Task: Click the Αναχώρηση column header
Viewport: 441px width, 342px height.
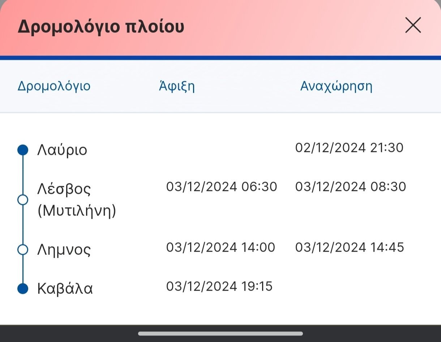Action: [336, 86]
